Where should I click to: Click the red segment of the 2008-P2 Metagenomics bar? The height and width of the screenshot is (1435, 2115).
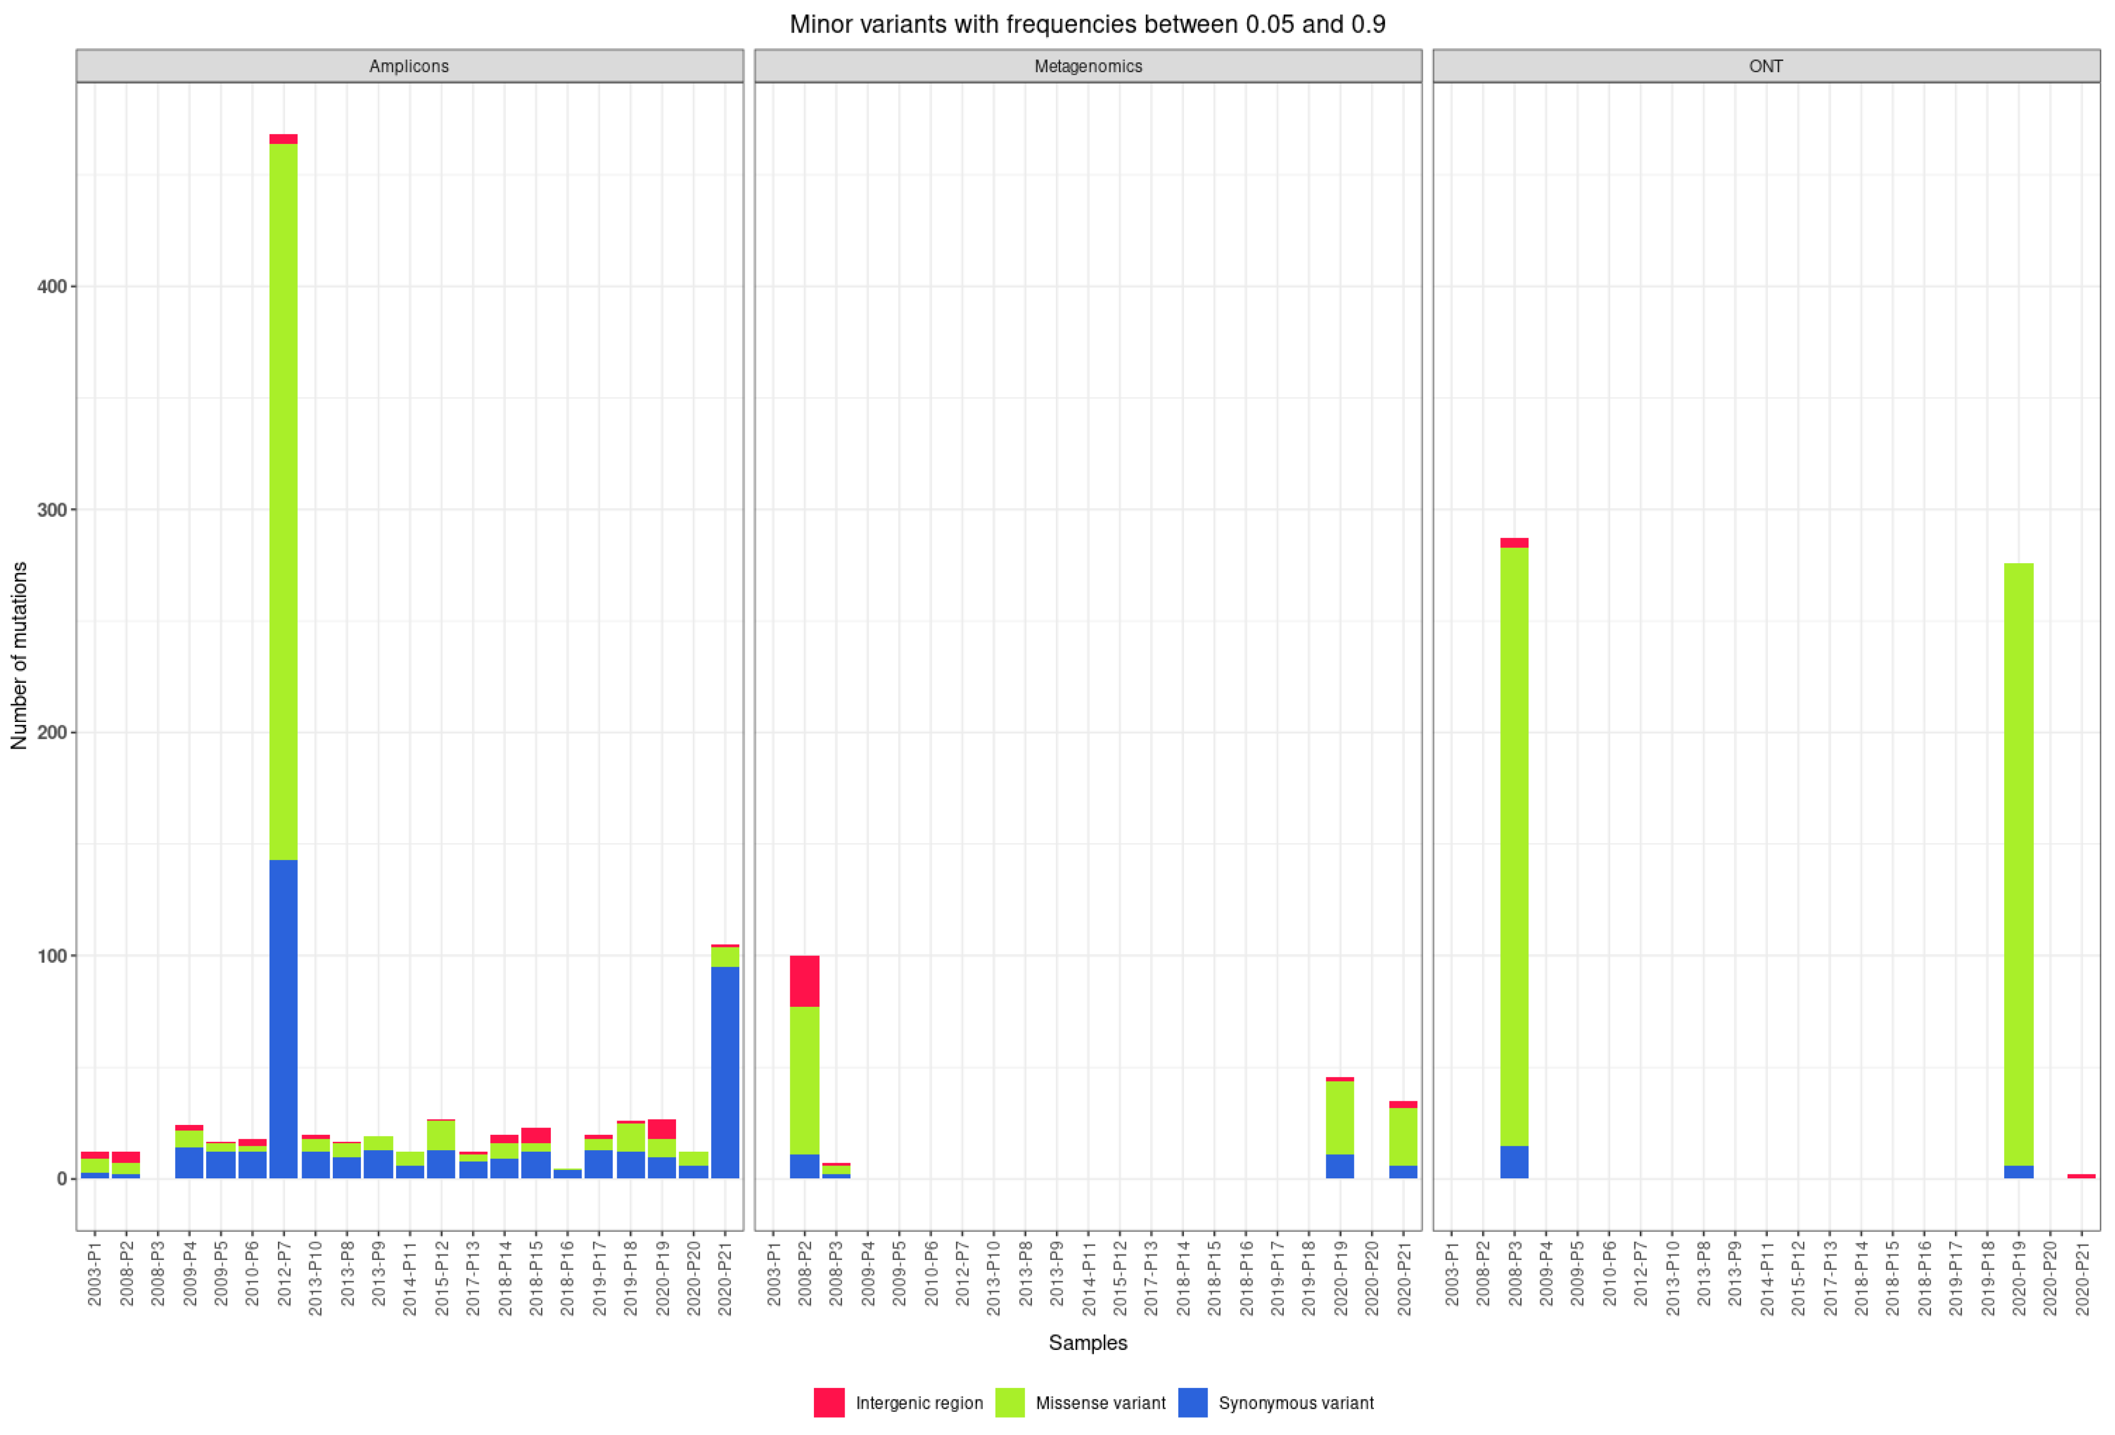click(x=805, y=981)
